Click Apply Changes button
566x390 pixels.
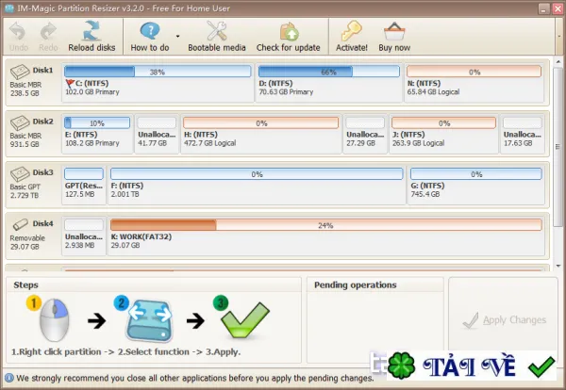coord(503,320)
